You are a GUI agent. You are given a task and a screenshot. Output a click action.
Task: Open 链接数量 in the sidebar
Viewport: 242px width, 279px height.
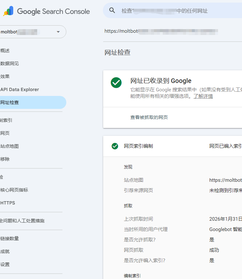pos(9,238)
